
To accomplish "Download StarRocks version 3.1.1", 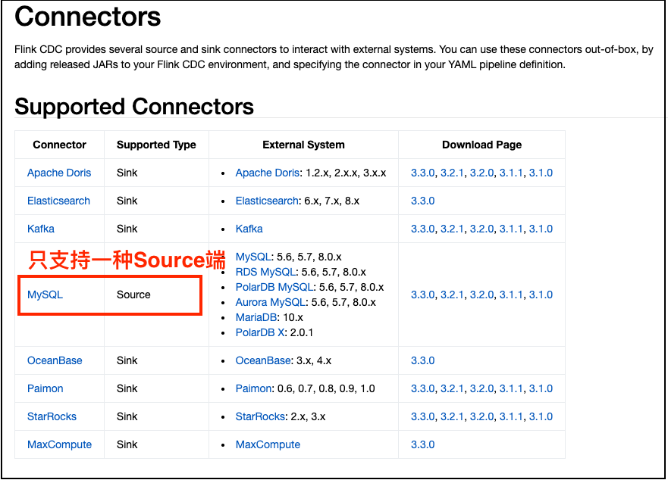I will 511,416.
